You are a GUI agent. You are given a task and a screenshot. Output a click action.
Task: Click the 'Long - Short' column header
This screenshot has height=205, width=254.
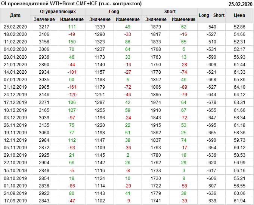pos(212,15)
